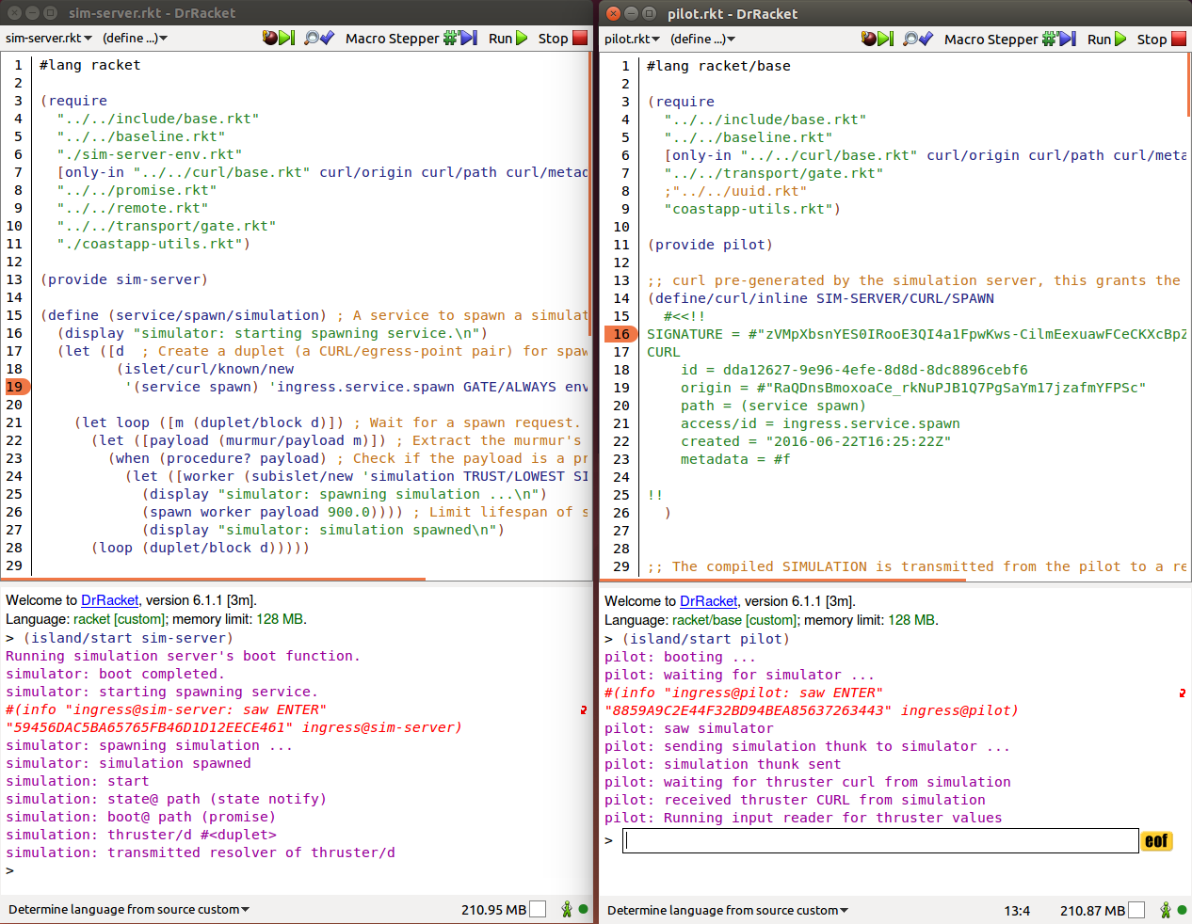Screen dimensions: 1192x924
Task: Open language chooser dropdown in pilot window
Action: (x=728, y=910)
